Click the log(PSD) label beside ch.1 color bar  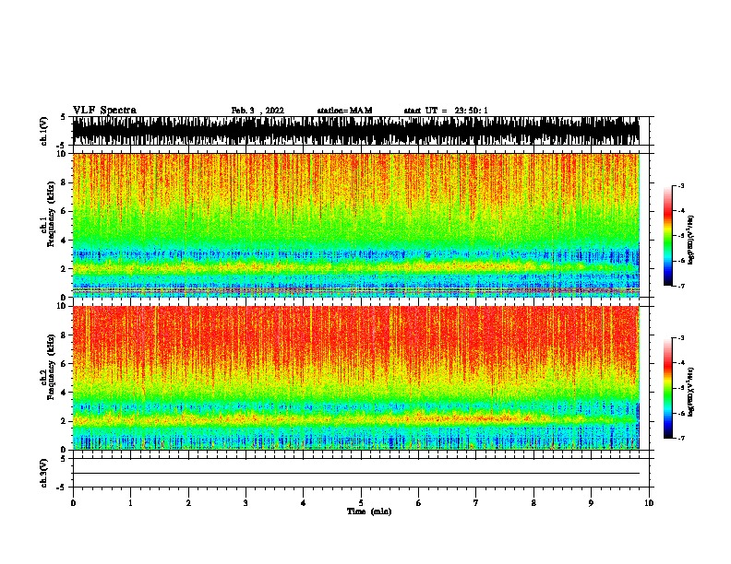(x=690, y=240)
